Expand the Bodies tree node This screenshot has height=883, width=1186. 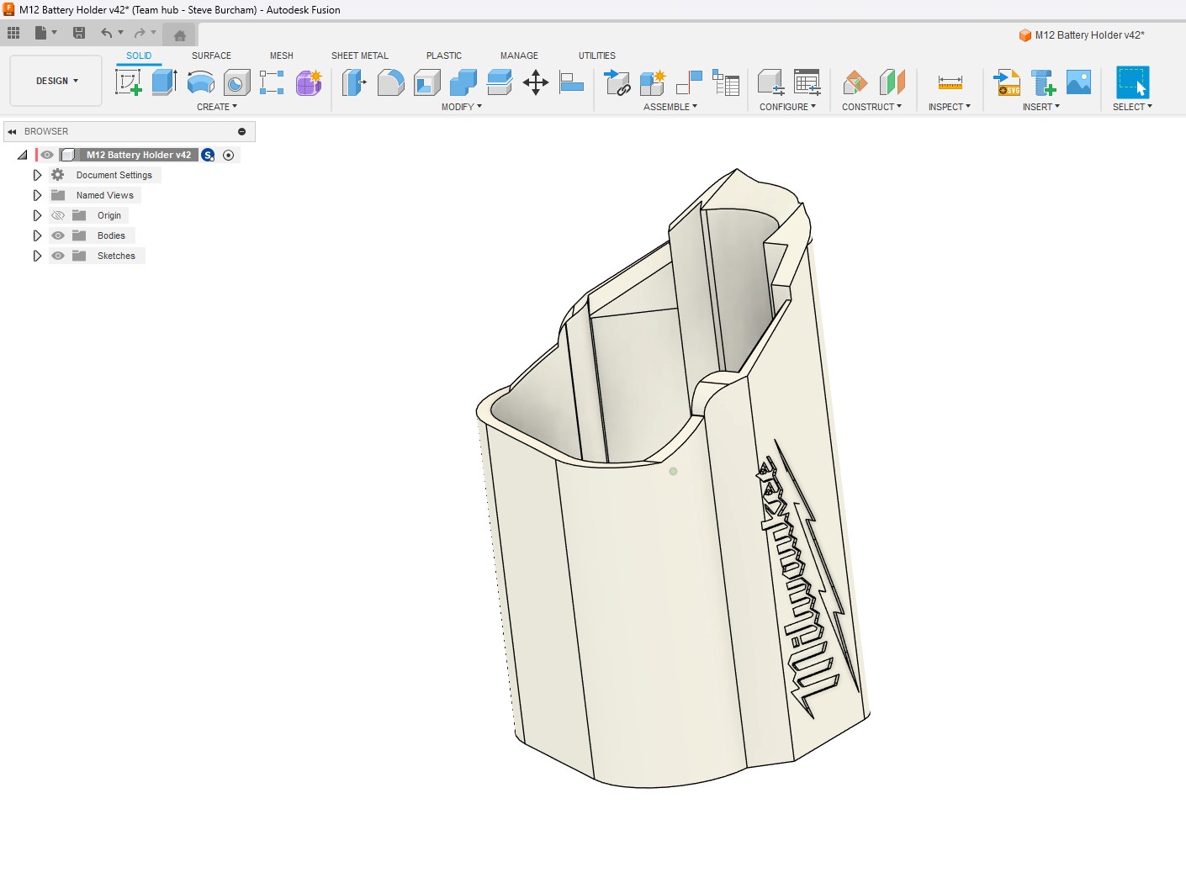[37, 235]
